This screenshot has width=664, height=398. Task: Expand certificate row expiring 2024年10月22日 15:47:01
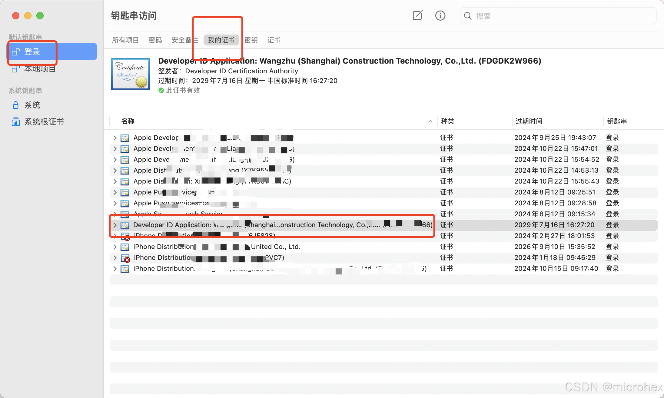coord(115,149)
